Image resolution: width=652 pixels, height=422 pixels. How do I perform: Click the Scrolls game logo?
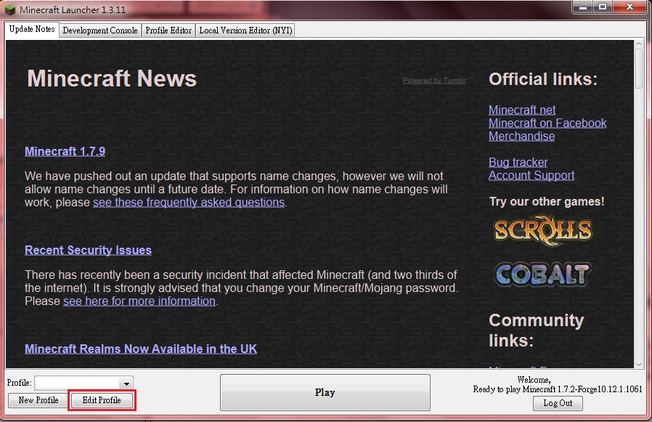(542, 230)
